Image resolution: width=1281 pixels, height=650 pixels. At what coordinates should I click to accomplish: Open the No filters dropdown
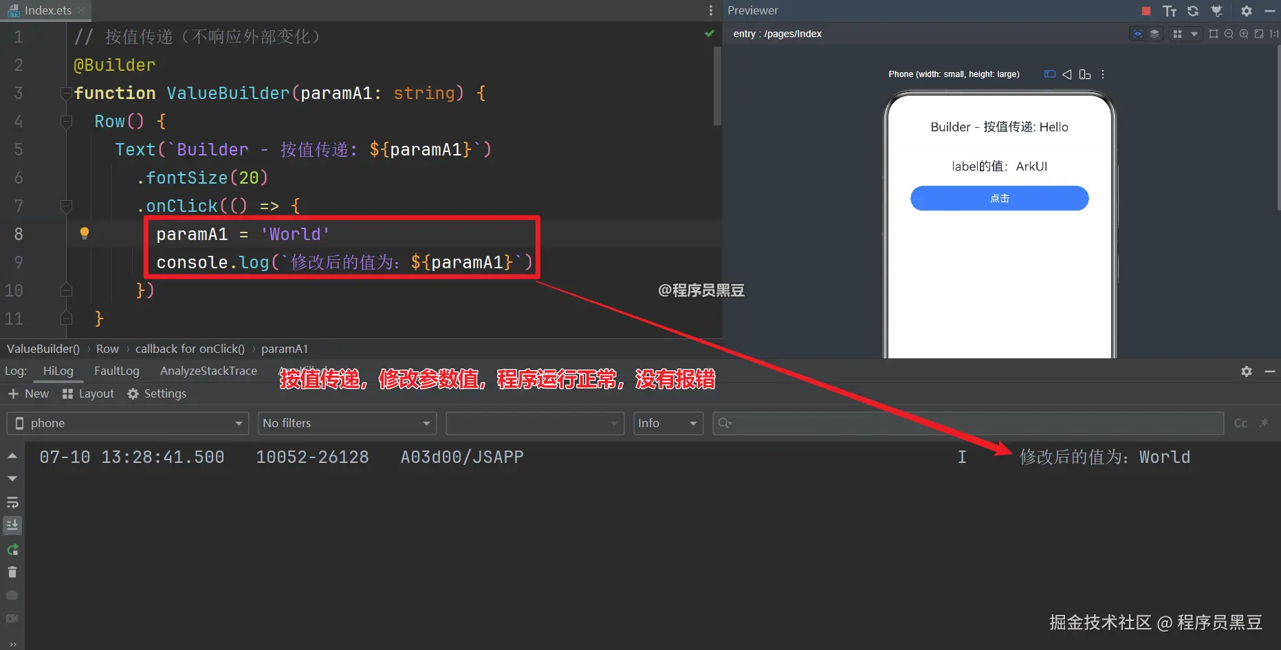coord(347,423)
